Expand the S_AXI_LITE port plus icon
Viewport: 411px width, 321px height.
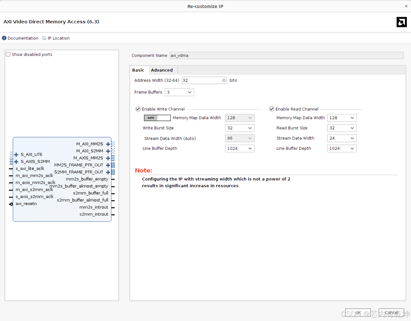(x=16, y=155)
